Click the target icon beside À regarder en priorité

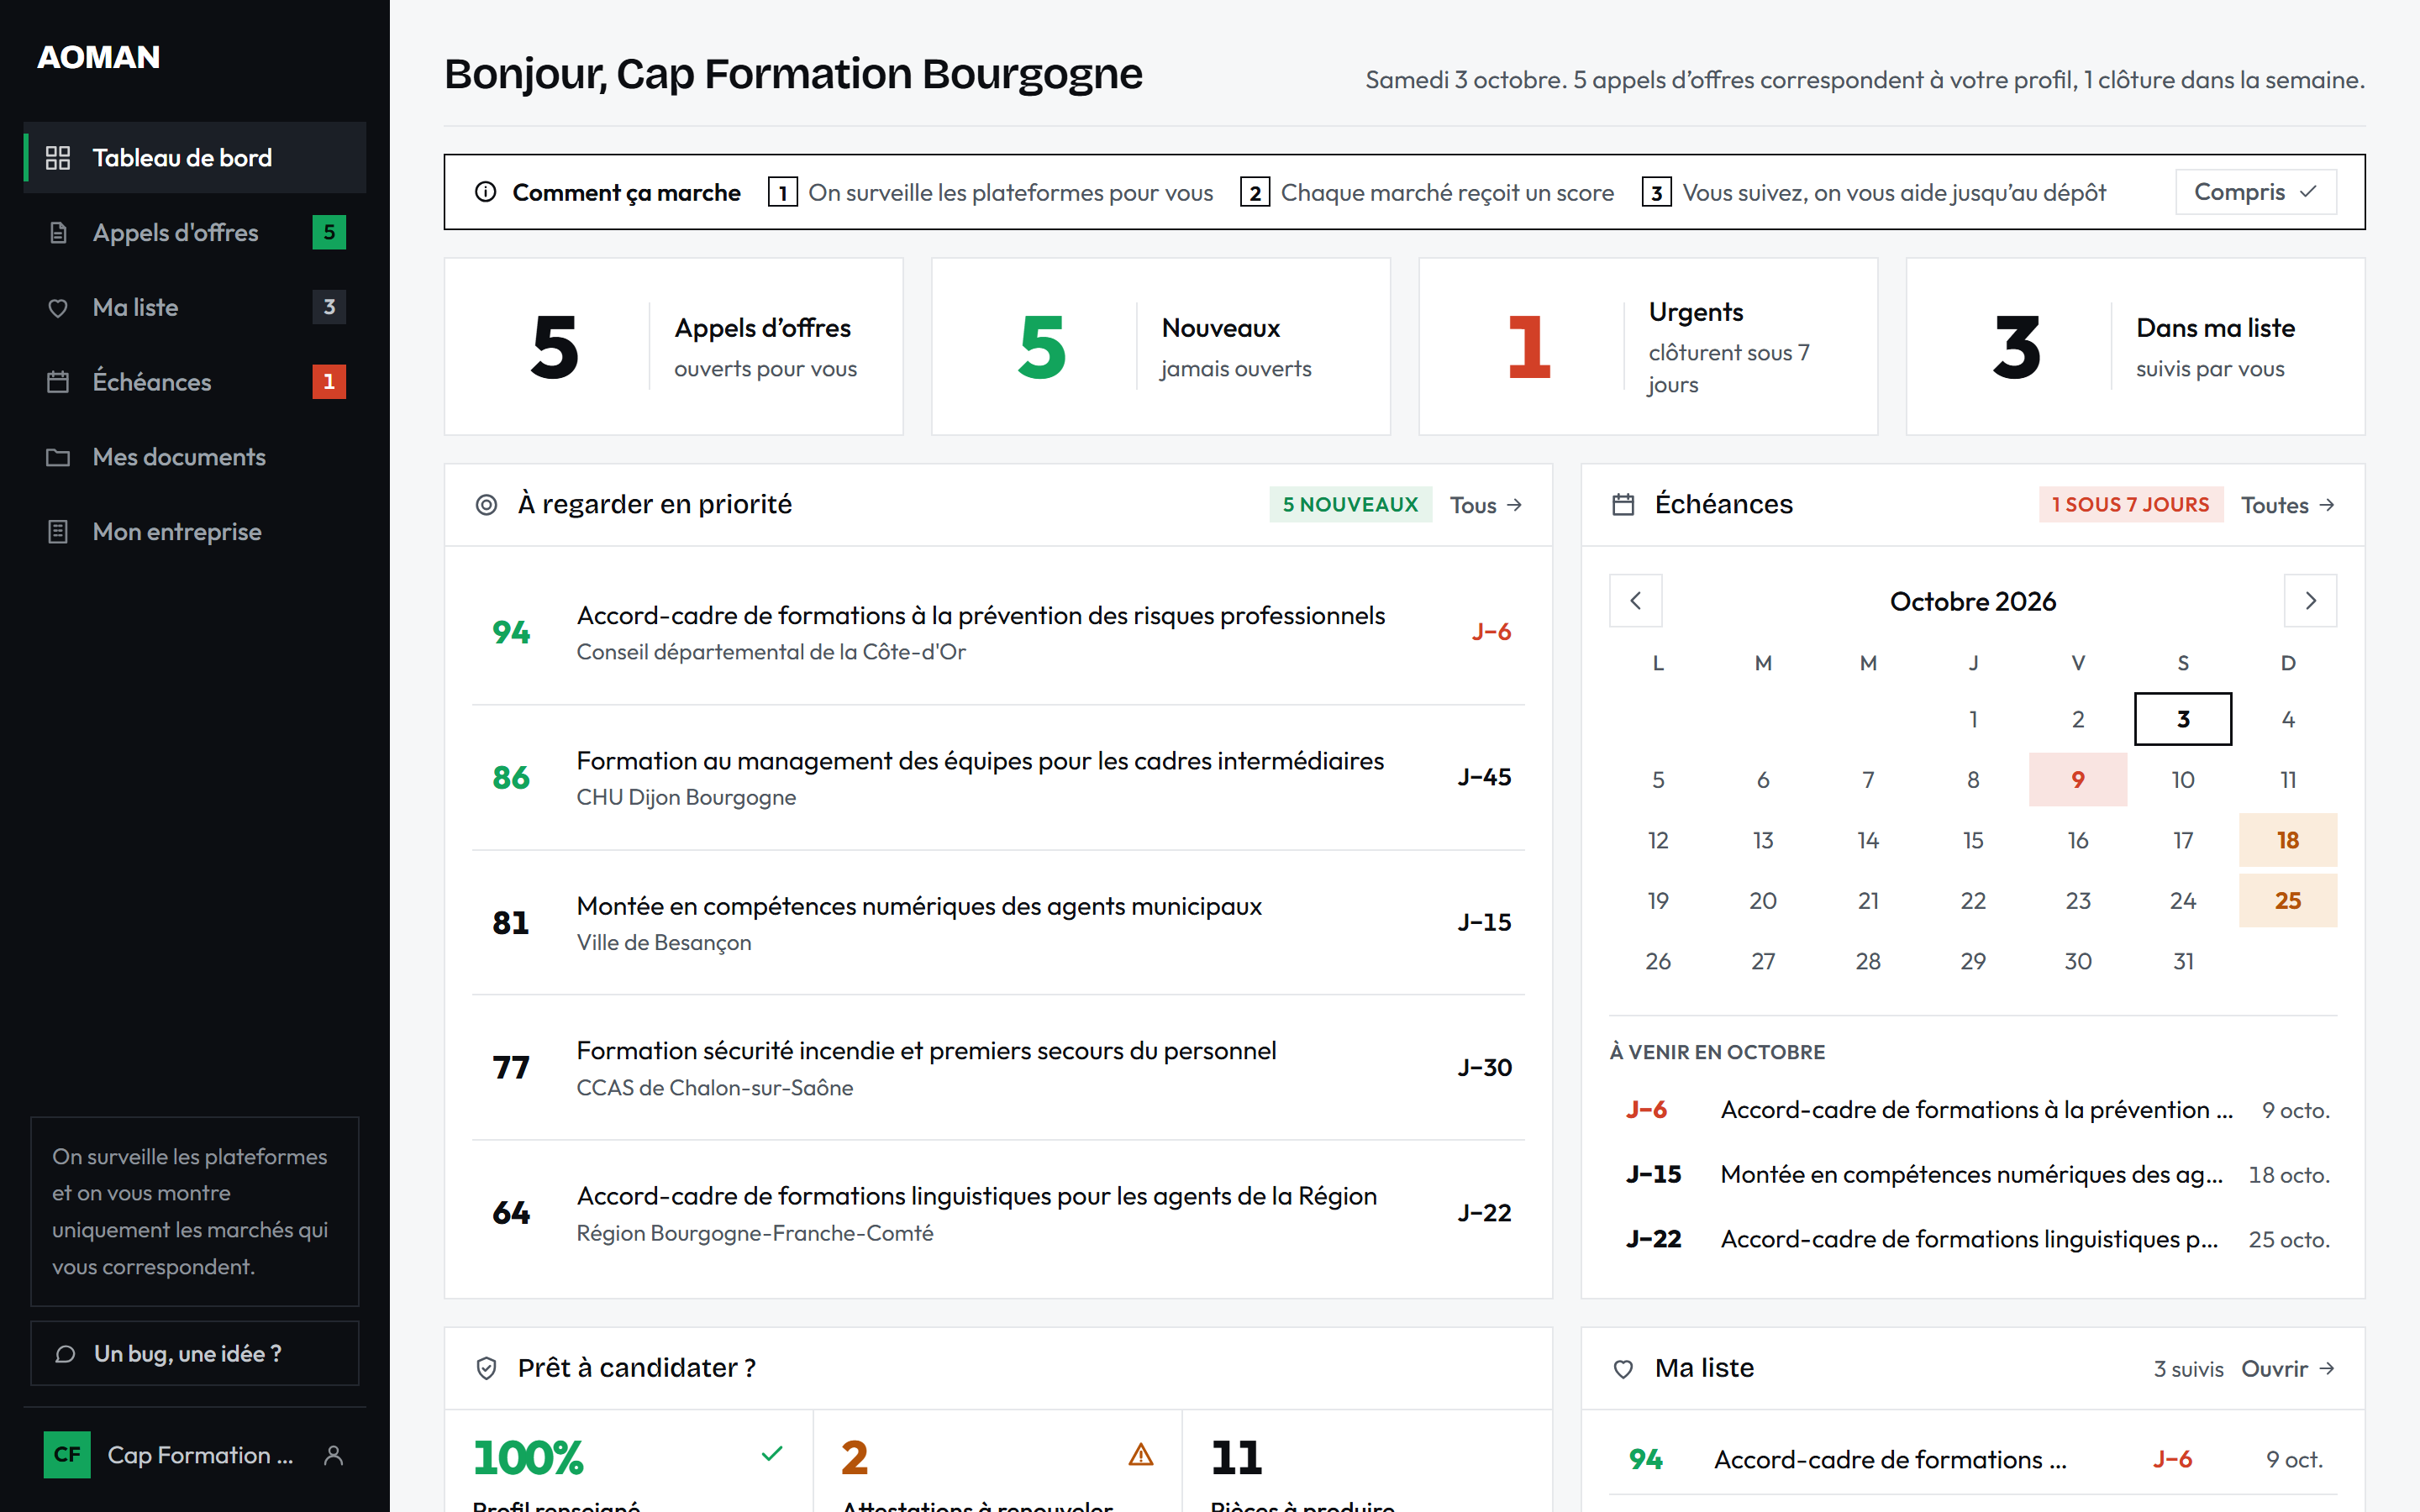(486, 505)
